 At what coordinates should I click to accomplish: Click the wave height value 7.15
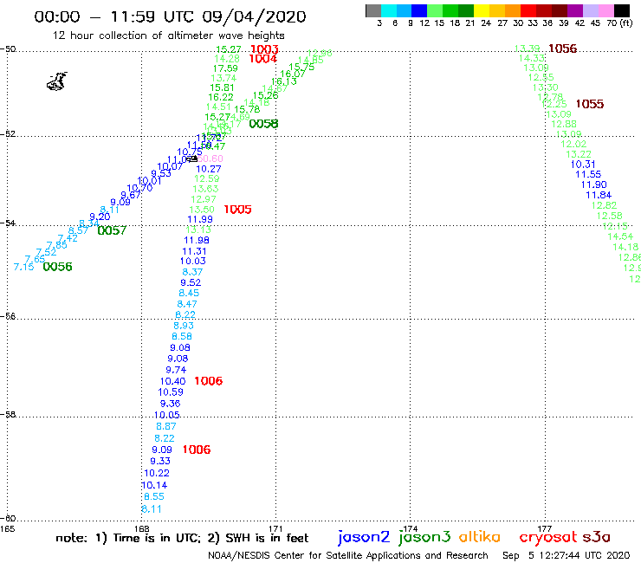[23, 267]
